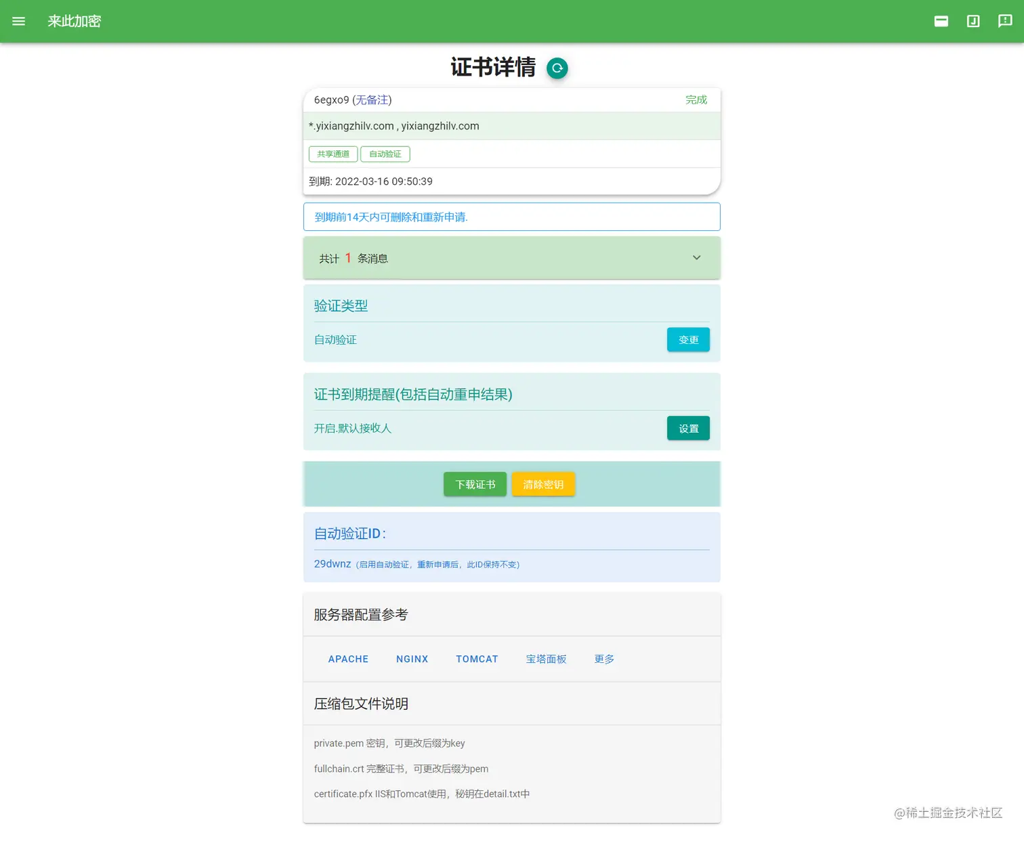
Task: Click the 共享通道 tag
Action: click(333, 154)
